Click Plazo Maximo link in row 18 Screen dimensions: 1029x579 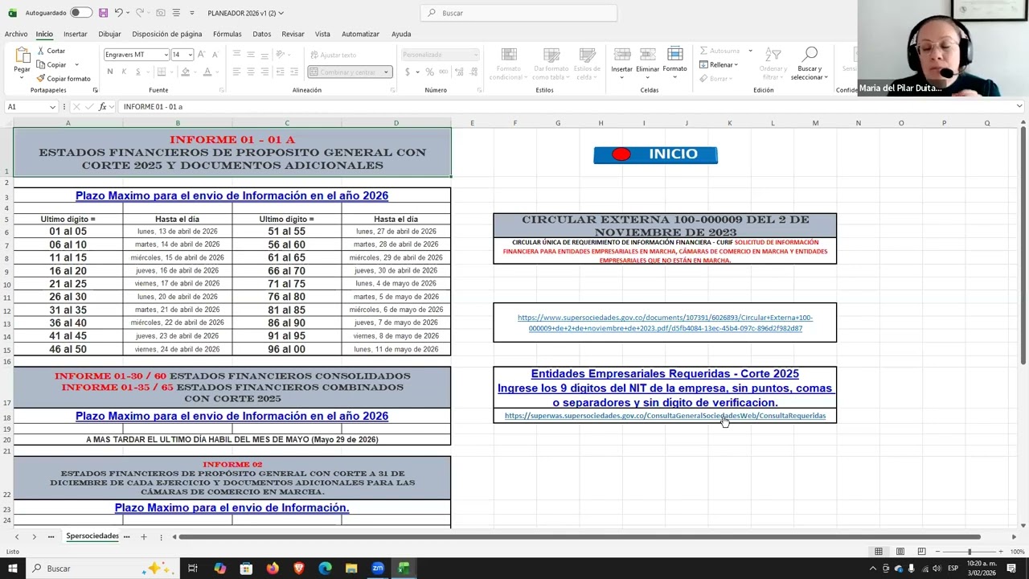232,416
